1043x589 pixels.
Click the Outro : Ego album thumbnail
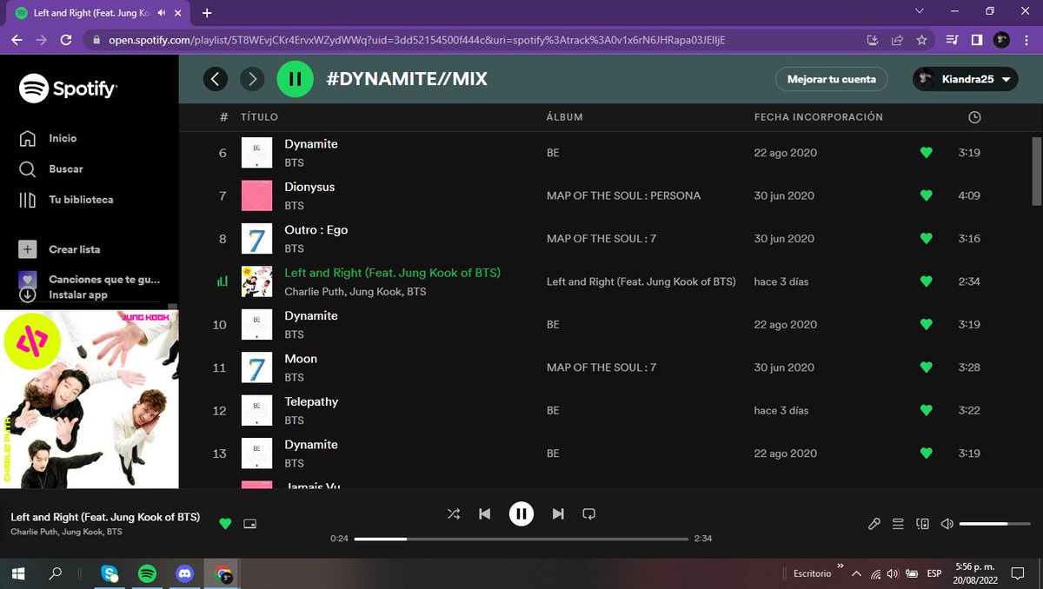(x=256, y=239)
